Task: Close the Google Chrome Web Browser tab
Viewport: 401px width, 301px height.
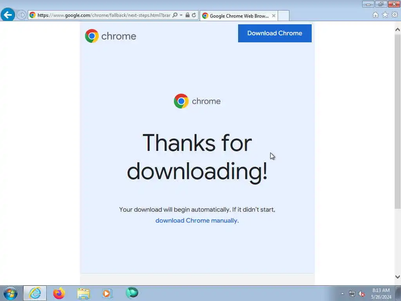Action: tap(273, 16)
